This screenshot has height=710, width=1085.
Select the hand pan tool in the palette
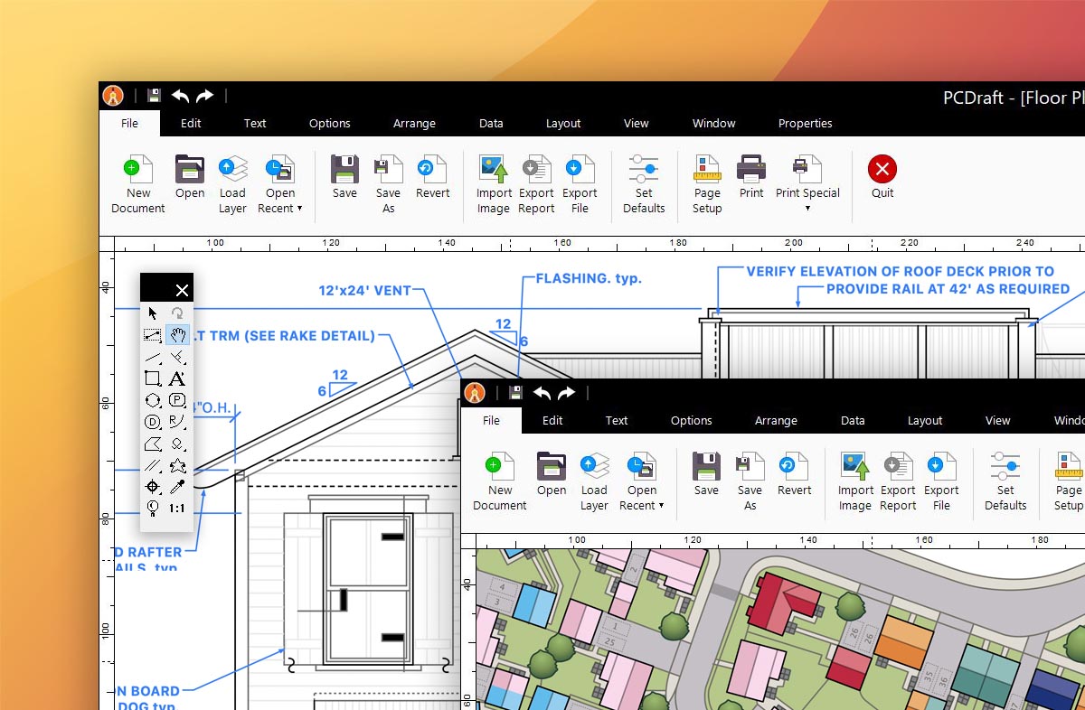[x=177, y=335]
